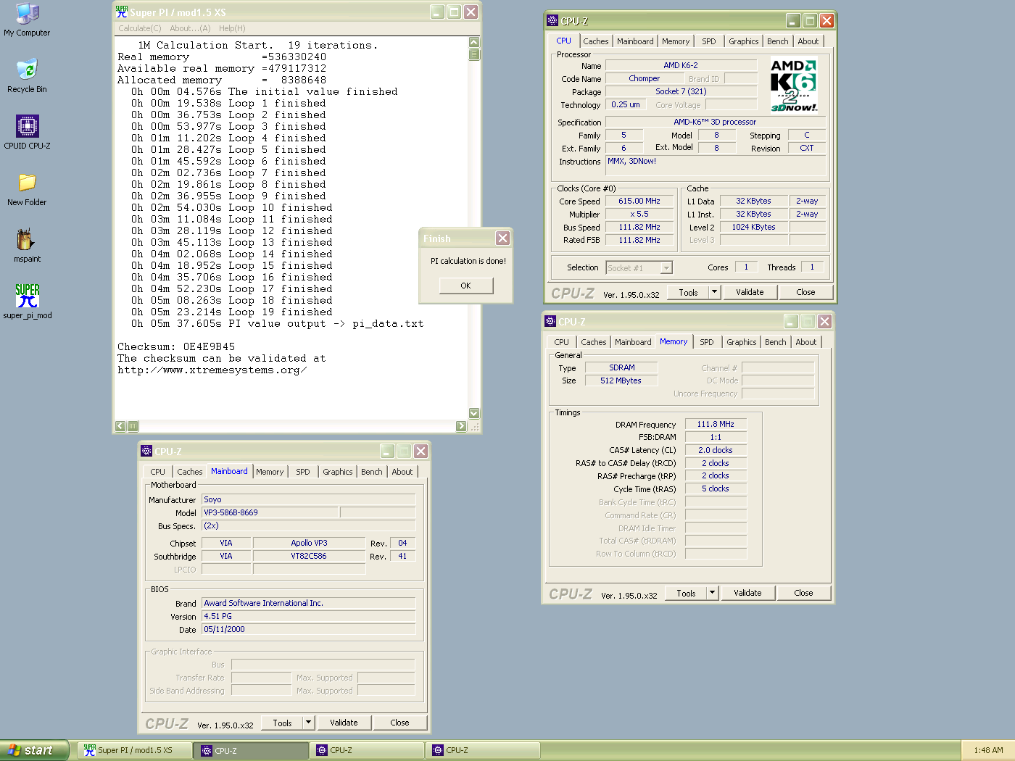The width and height of the screenshot is (1015, 761).
Task: Click Super PI vertical scrollbar down arrow
Action: tap(474, 413)
